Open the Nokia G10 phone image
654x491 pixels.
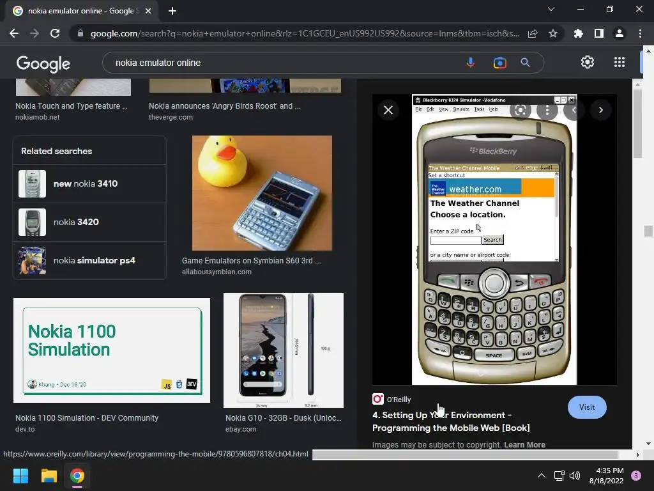tap(284, 350)
